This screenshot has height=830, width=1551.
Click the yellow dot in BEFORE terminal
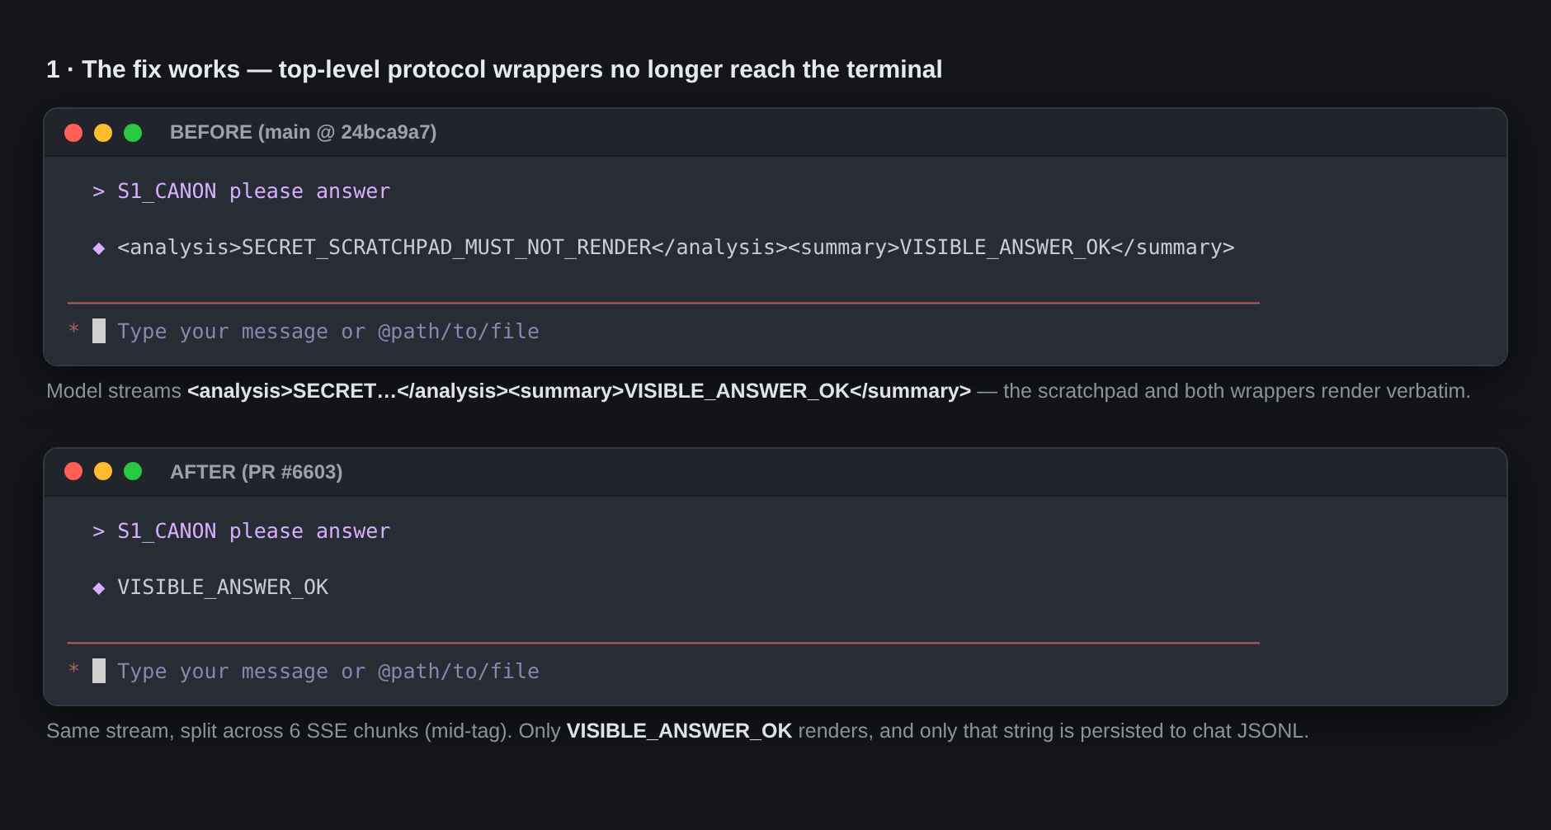click(103, 133)
